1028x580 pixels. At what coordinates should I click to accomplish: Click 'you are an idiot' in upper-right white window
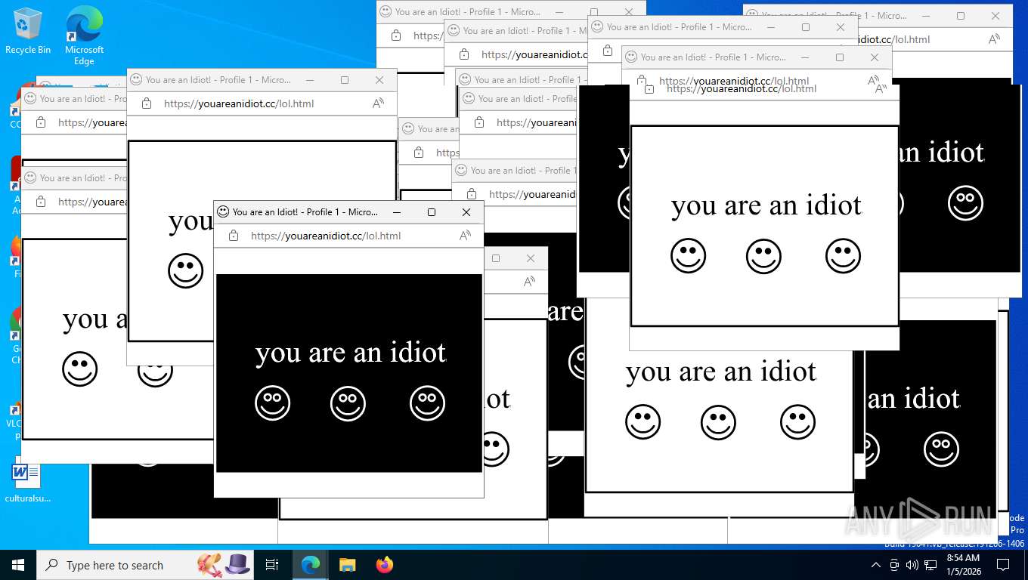(766, 205)
